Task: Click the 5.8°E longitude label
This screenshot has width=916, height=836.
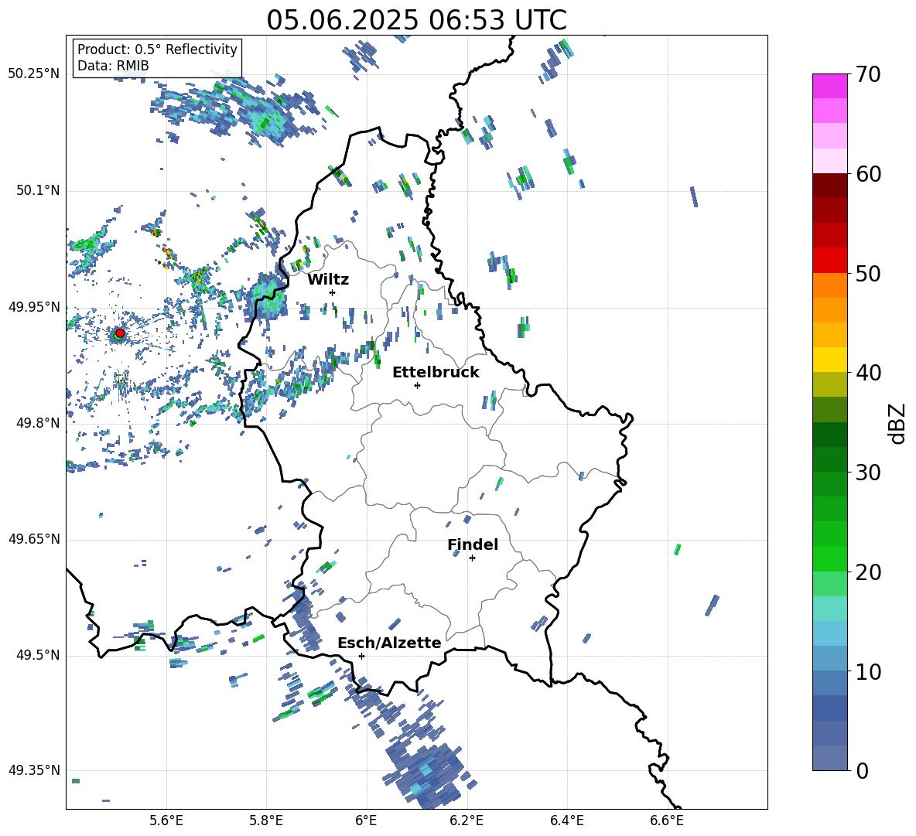Action: (266, 821)
